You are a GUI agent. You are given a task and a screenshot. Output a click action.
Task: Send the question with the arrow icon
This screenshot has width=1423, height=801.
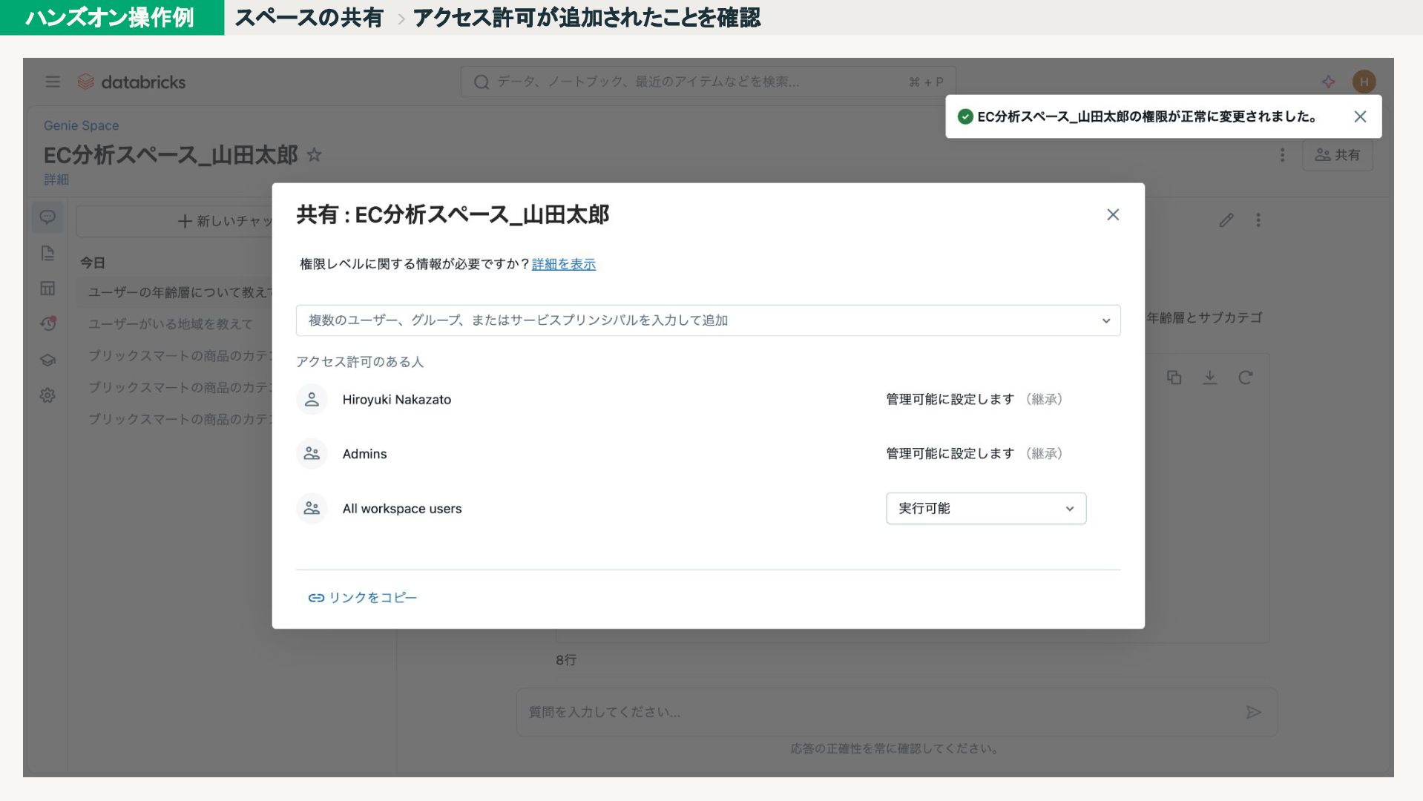pos(1253,712)
